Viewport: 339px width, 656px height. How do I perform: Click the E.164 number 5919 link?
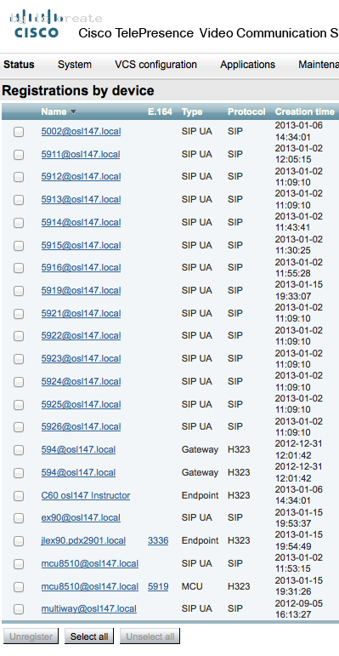158,586
